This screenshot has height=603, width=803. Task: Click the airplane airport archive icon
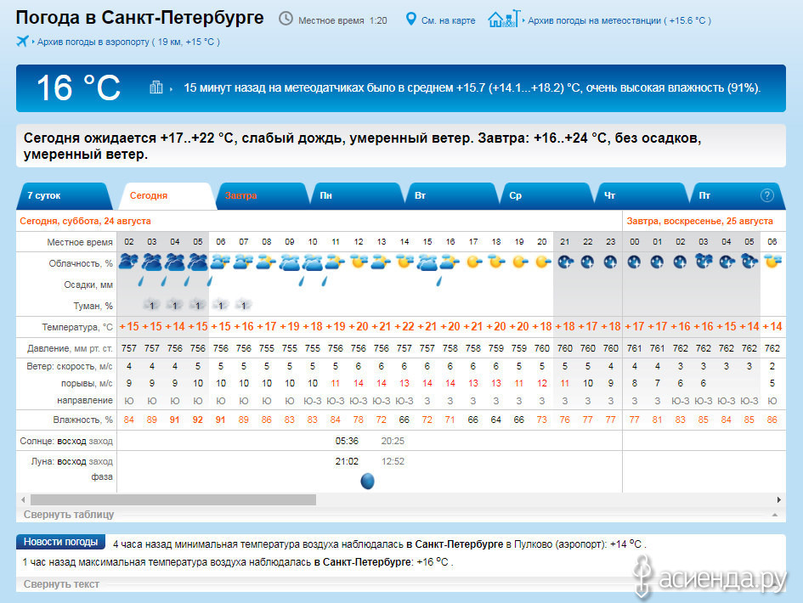point(22,41)
